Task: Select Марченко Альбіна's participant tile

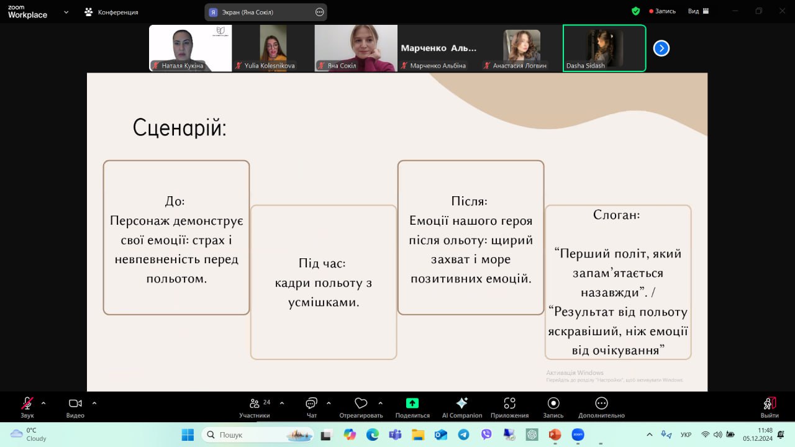Action: pyautogui.click(x=438, y=48)
